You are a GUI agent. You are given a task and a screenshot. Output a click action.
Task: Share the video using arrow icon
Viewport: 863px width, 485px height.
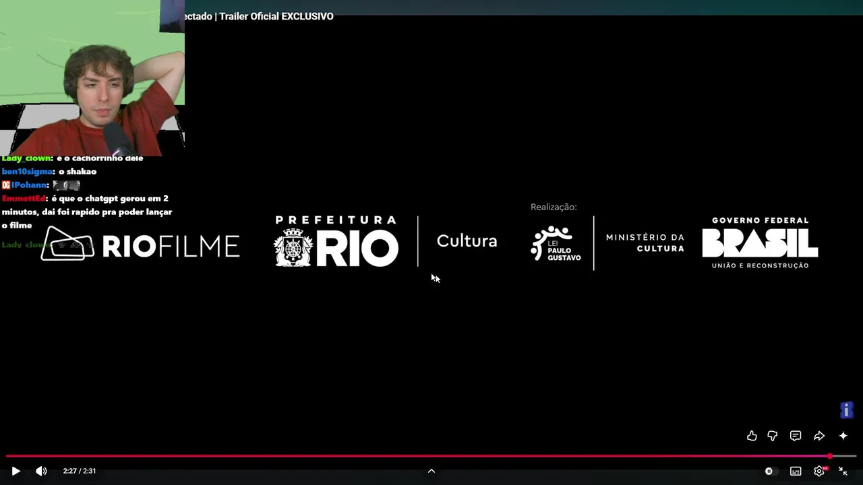tap(819, 436)
